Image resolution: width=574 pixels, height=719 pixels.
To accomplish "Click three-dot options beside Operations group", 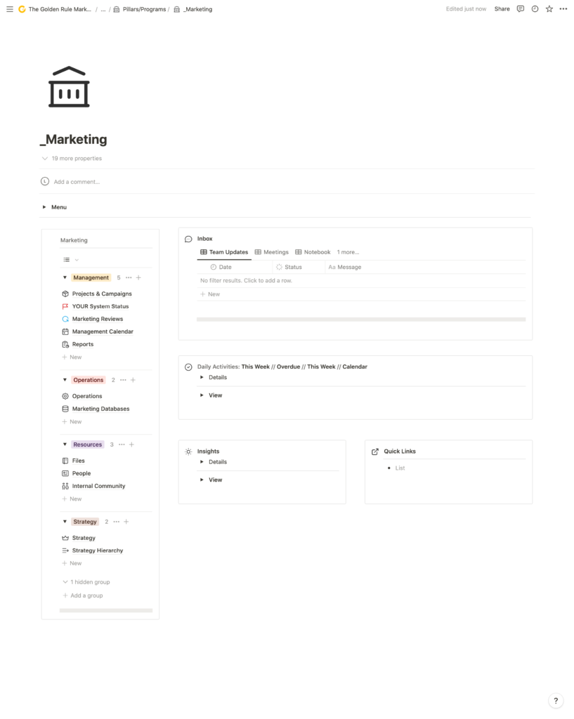I will [123, 380].
